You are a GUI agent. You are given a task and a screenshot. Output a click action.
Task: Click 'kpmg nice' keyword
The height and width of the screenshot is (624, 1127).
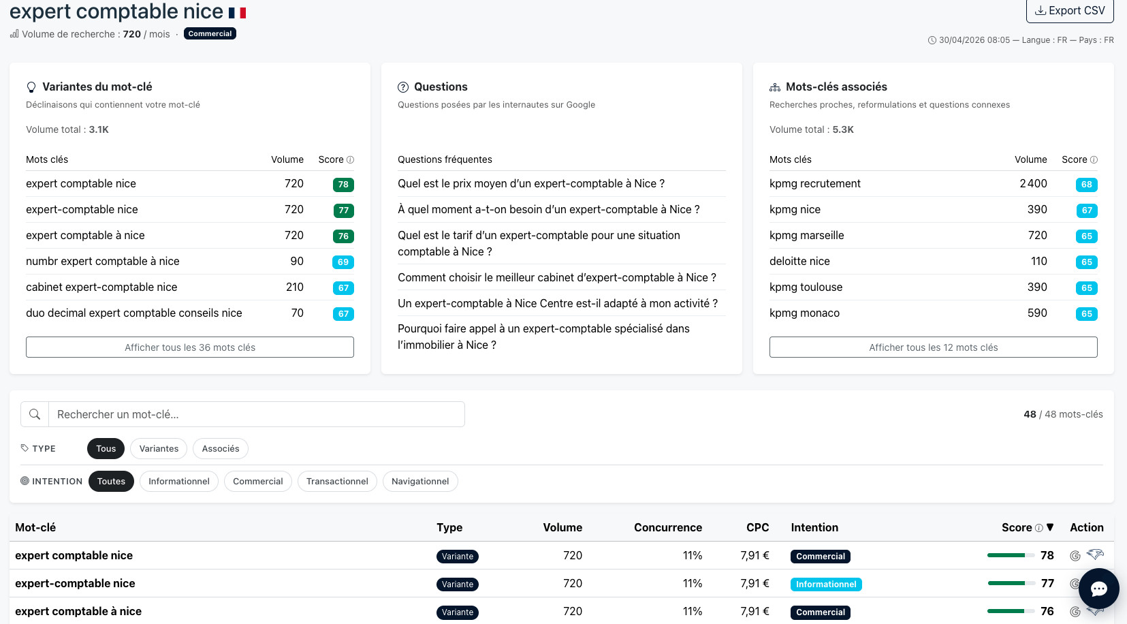point(795,209)
